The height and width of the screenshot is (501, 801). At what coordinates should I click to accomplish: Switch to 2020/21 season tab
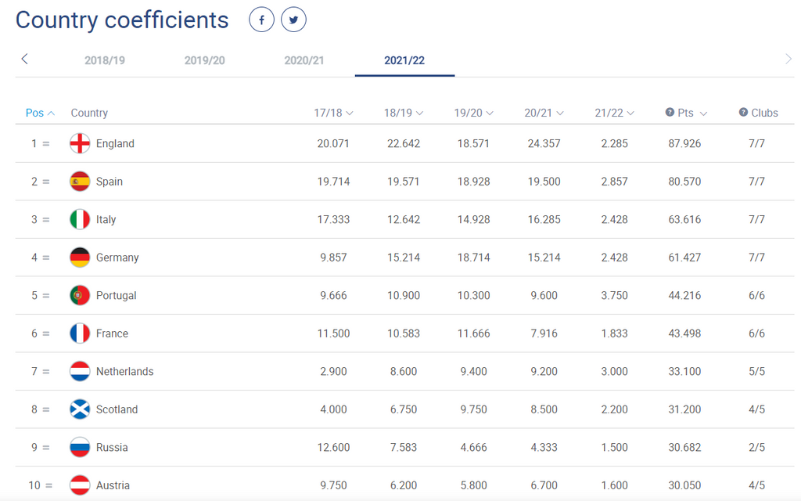(304, 60)
